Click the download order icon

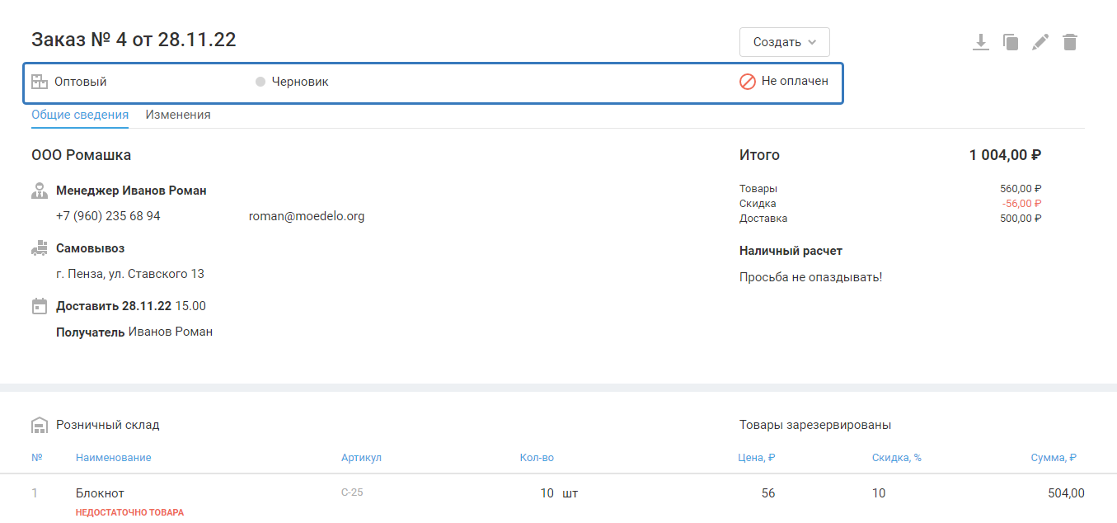pos(980,42)
